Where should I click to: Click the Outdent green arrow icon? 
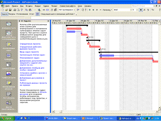(90, 10)
